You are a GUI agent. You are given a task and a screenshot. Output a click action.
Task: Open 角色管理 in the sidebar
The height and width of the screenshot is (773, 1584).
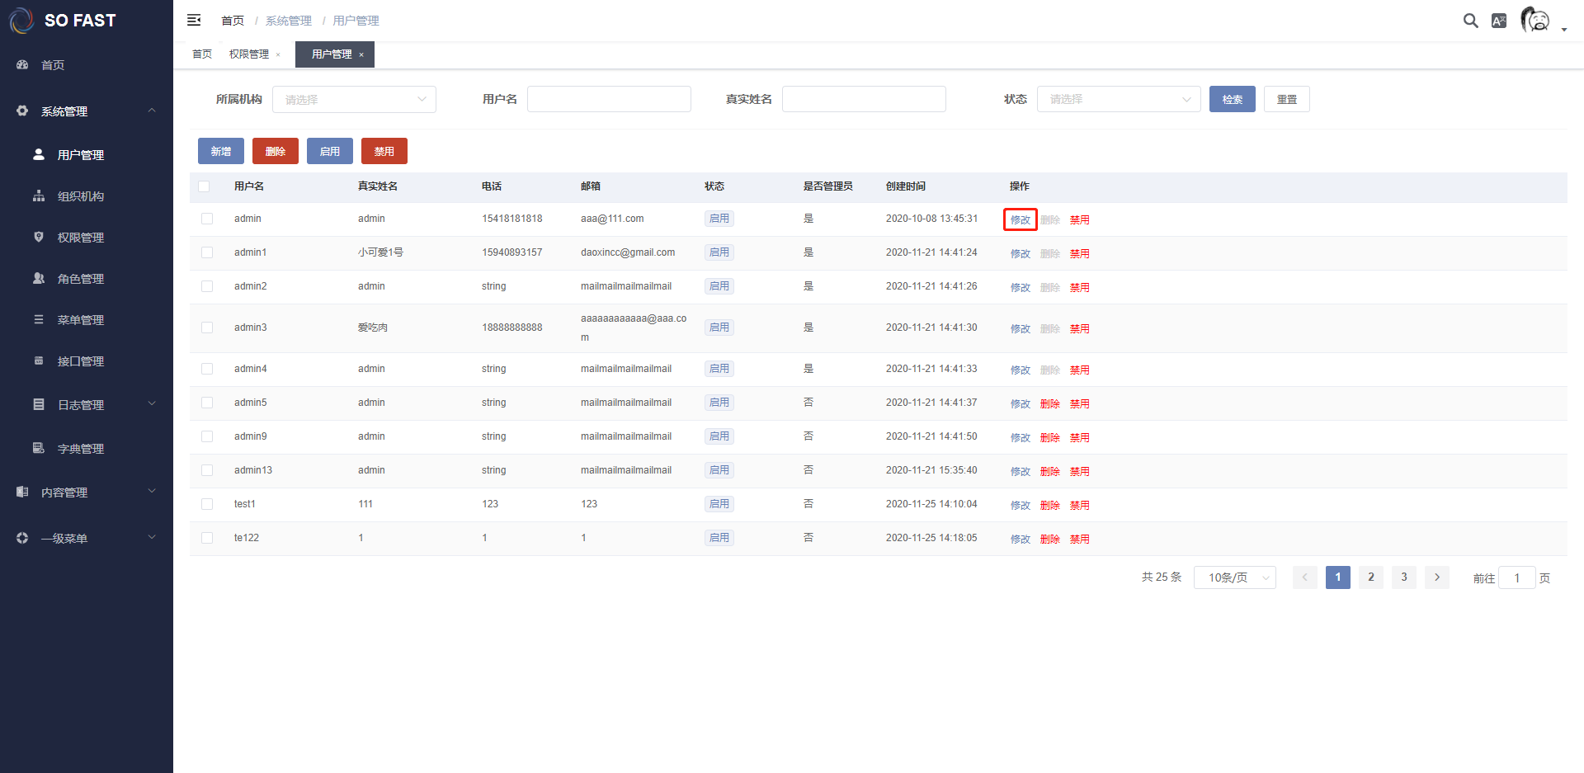[80, 279]
